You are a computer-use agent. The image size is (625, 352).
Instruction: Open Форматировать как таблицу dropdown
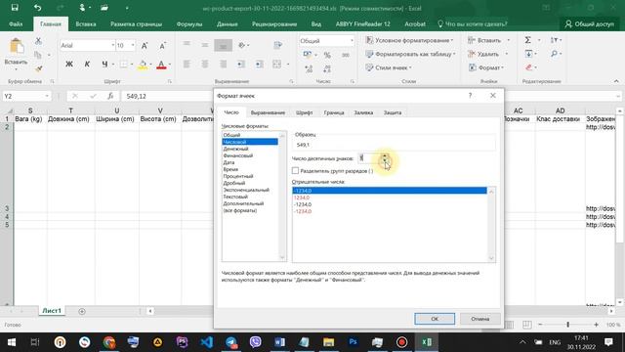[410, 54]
